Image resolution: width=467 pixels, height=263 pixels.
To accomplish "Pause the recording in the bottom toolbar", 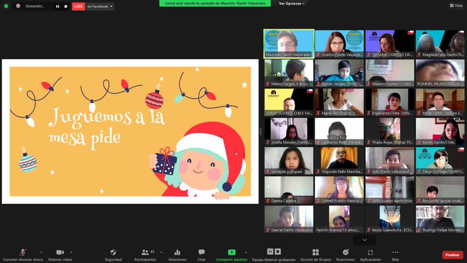I will click(270, 252).
